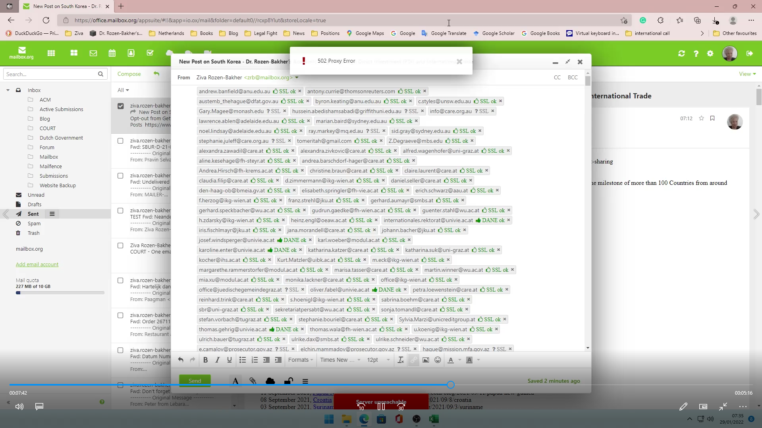Apply text color swatch A
This screenshot has height=428, width=762.
451,360
